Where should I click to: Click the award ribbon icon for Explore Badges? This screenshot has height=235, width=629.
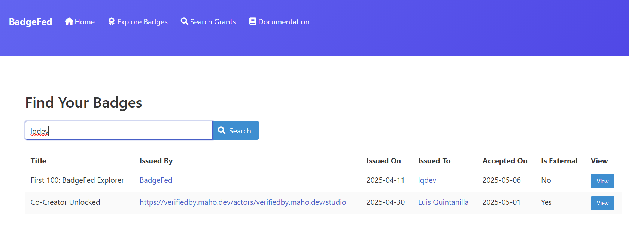point(112,21)
